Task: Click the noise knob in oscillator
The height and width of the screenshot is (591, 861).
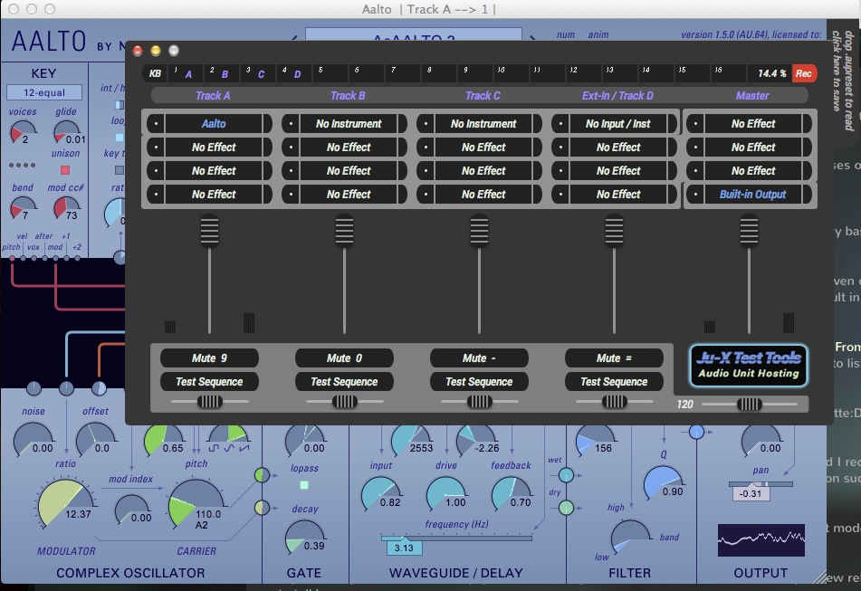Action: (x=33, y=440)
